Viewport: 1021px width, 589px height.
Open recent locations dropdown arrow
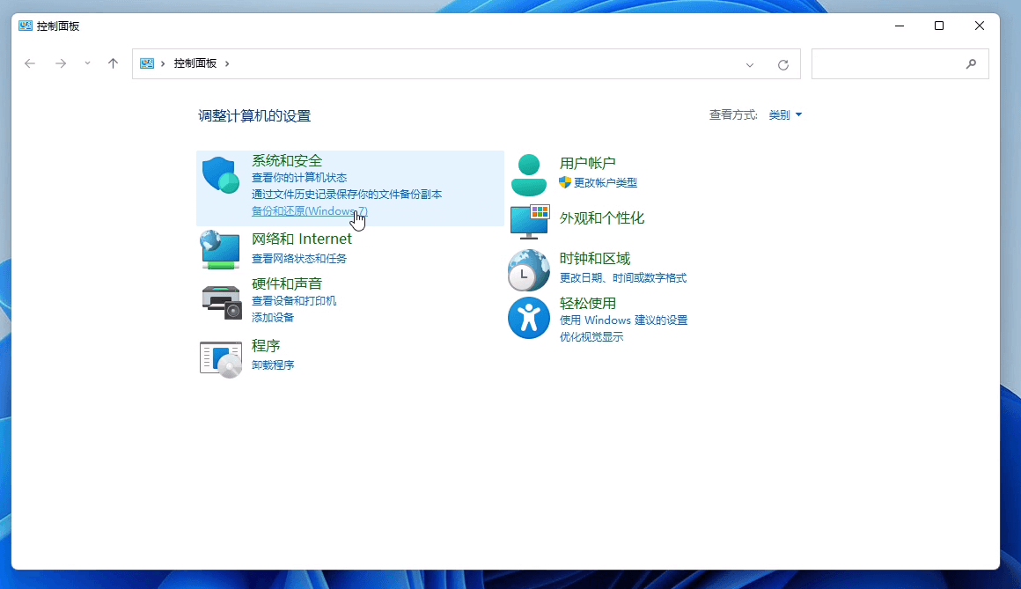click(87, 63)
